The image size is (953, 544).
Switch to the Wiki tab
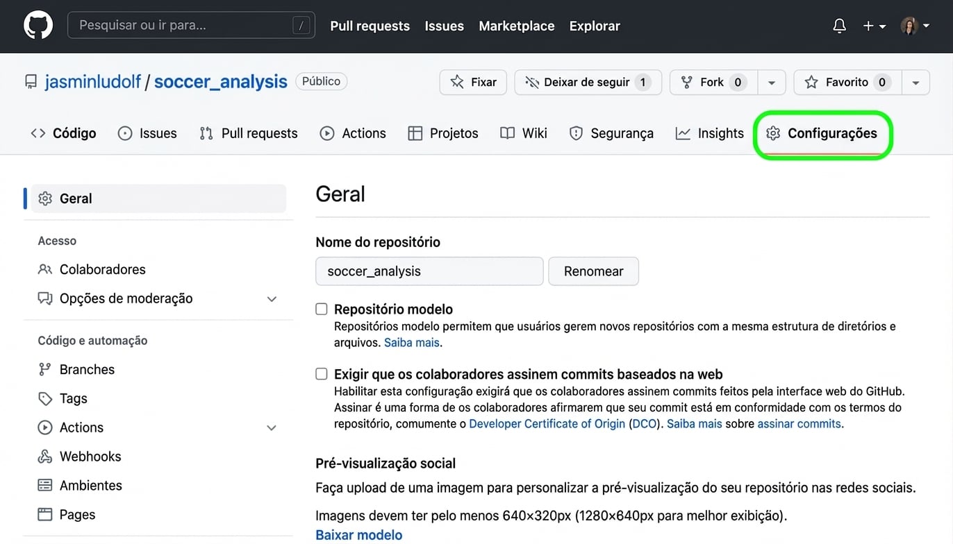coord(524,133)
